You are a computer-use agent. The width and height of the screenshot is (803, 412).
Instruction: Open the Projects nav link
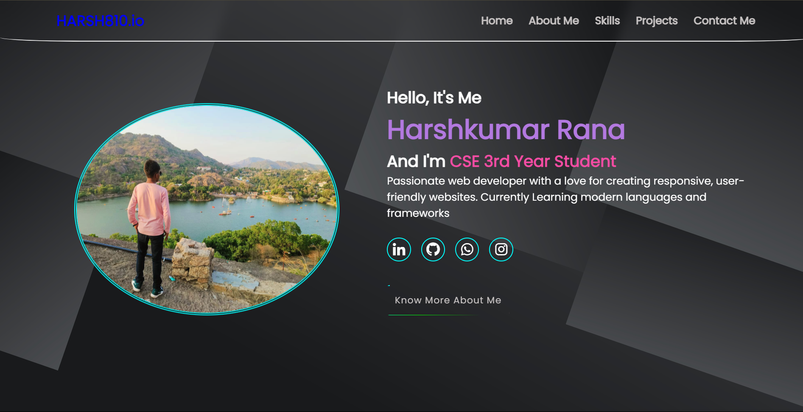pyautogui.click(x=657, y=21)
